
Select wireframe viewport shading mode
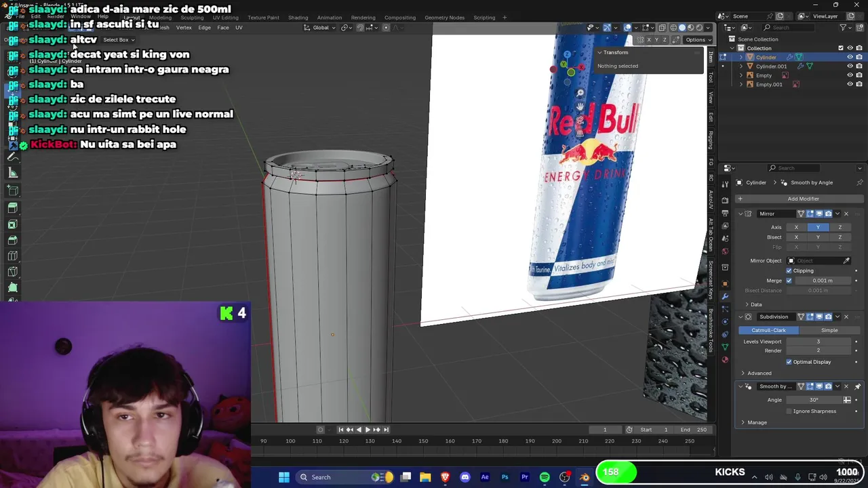[x=673, y=28]
